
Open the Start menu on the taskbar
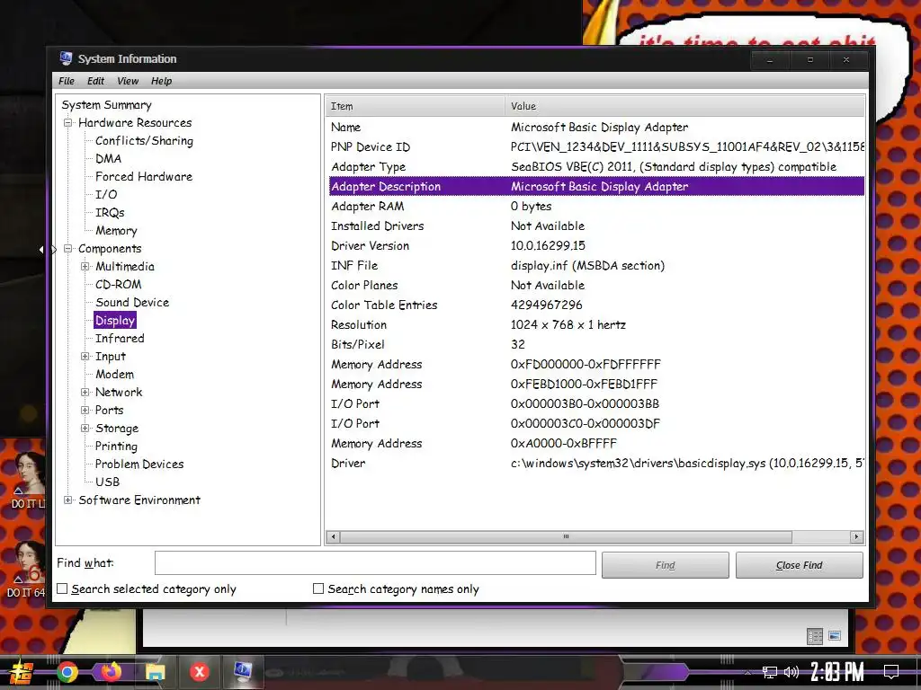(x=21, y=672)
